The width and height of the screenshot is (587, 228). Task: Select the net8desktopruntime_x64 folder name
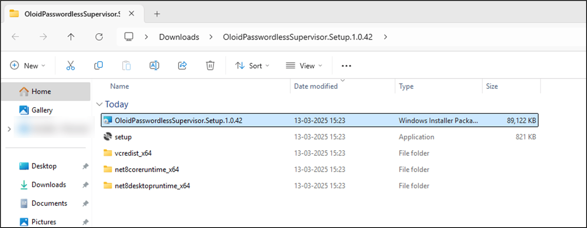[x=152, y=186]
